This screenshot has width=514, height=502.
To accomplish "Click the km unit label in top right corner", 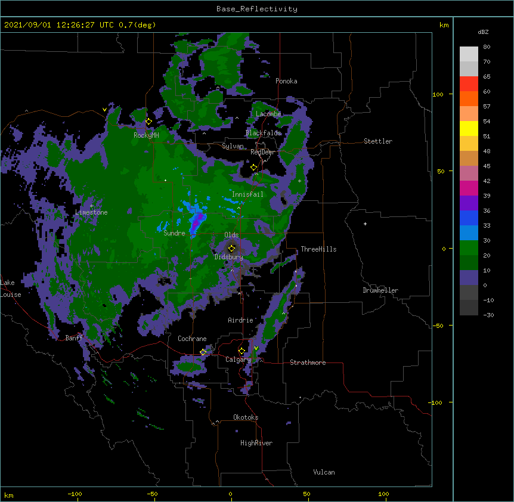I will [x=444, y=25].
